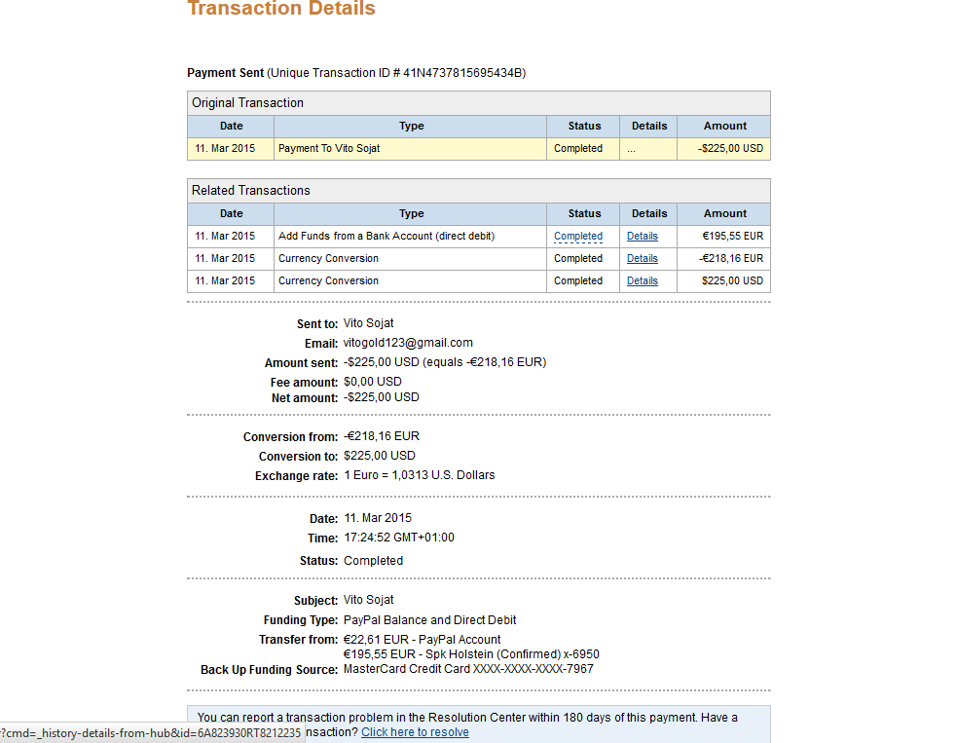Click the ellipsis in Original Transaction Details cell
957x743 pixels.
(631, 150)
